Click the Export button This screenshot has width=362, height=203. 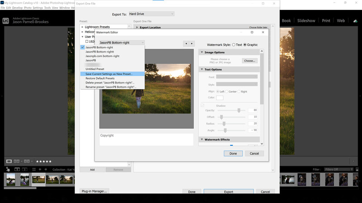tap(229, 191)
